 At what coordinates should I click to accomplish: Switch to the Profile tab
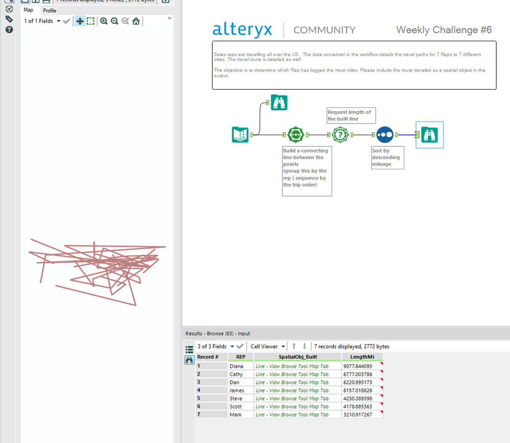coord(50,10)
